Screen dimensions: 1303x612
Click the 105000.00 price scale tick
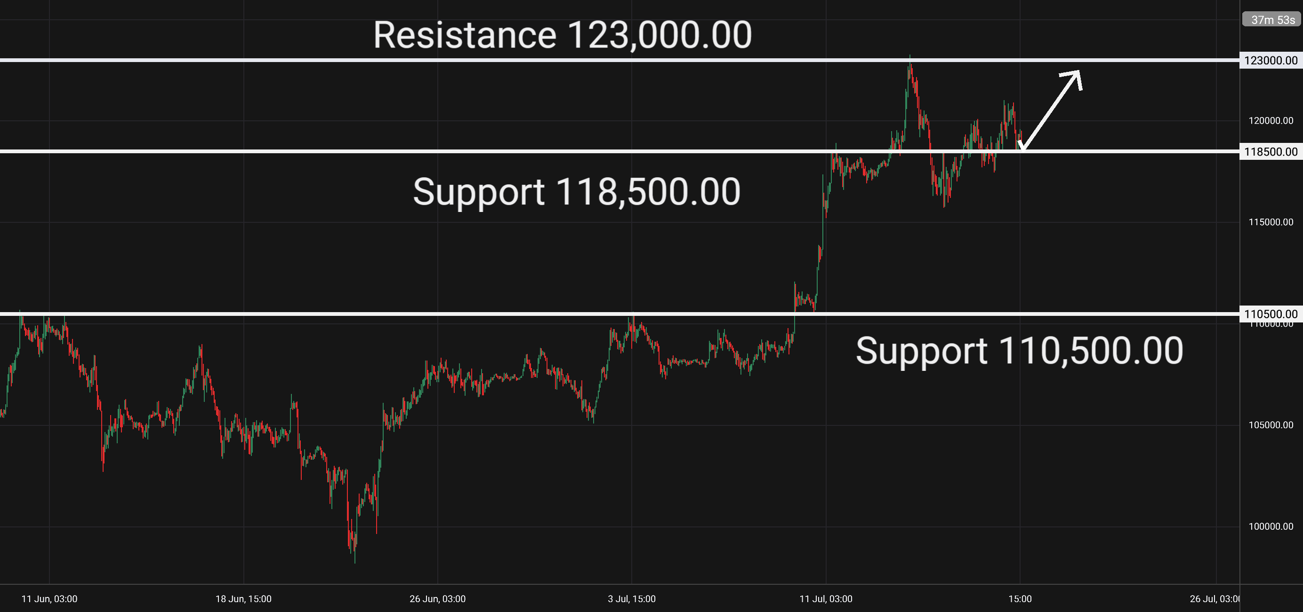click(1271, 425)
